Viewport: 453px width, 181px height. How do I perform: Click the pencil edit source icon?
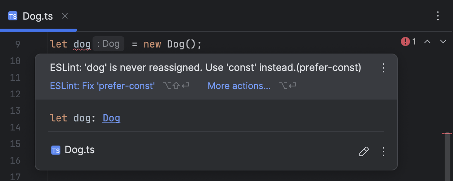point(364,152)
